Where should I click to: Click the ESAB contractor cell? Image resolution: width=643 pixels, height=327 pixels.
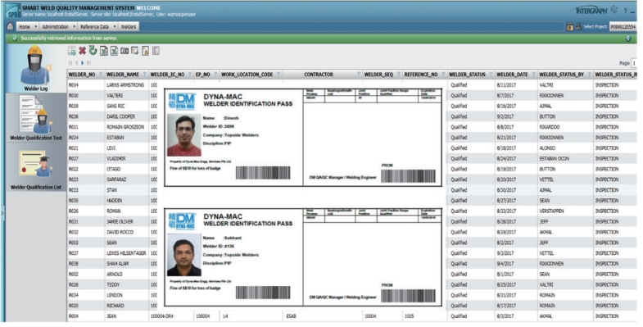[x=291, y=316]
